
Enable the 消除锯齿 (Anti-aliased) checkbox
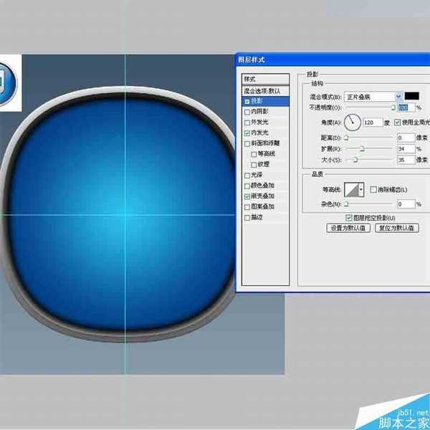pos(373,189)
